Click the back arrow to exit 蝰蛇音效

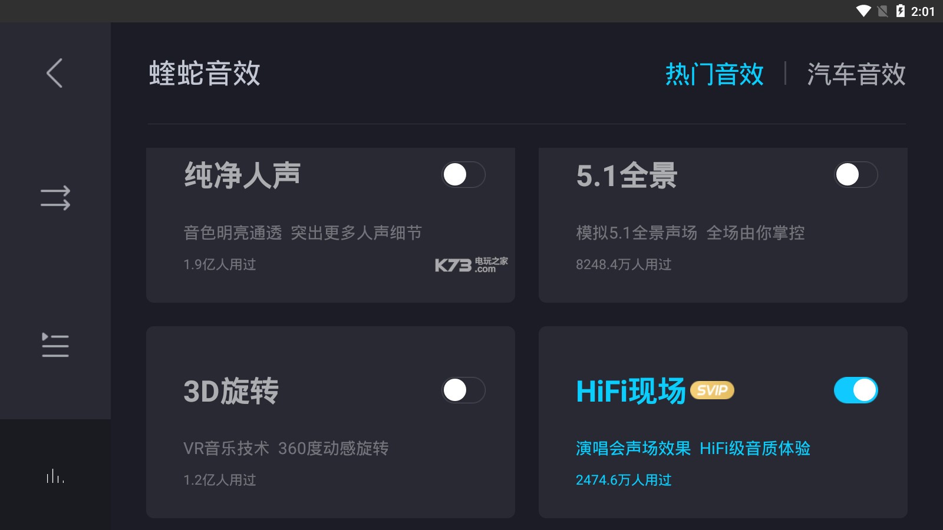[54, 74]
